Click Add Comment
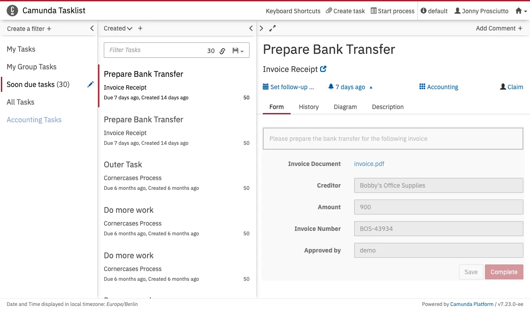 (x=499, y=28)
